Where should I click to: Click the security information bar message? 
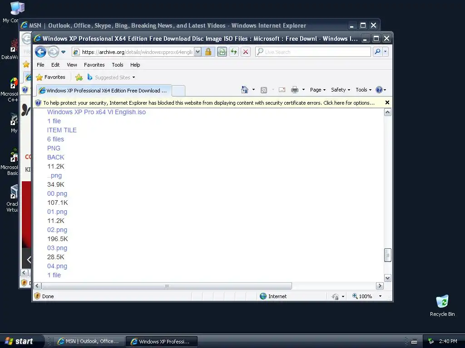coord(209,103)
